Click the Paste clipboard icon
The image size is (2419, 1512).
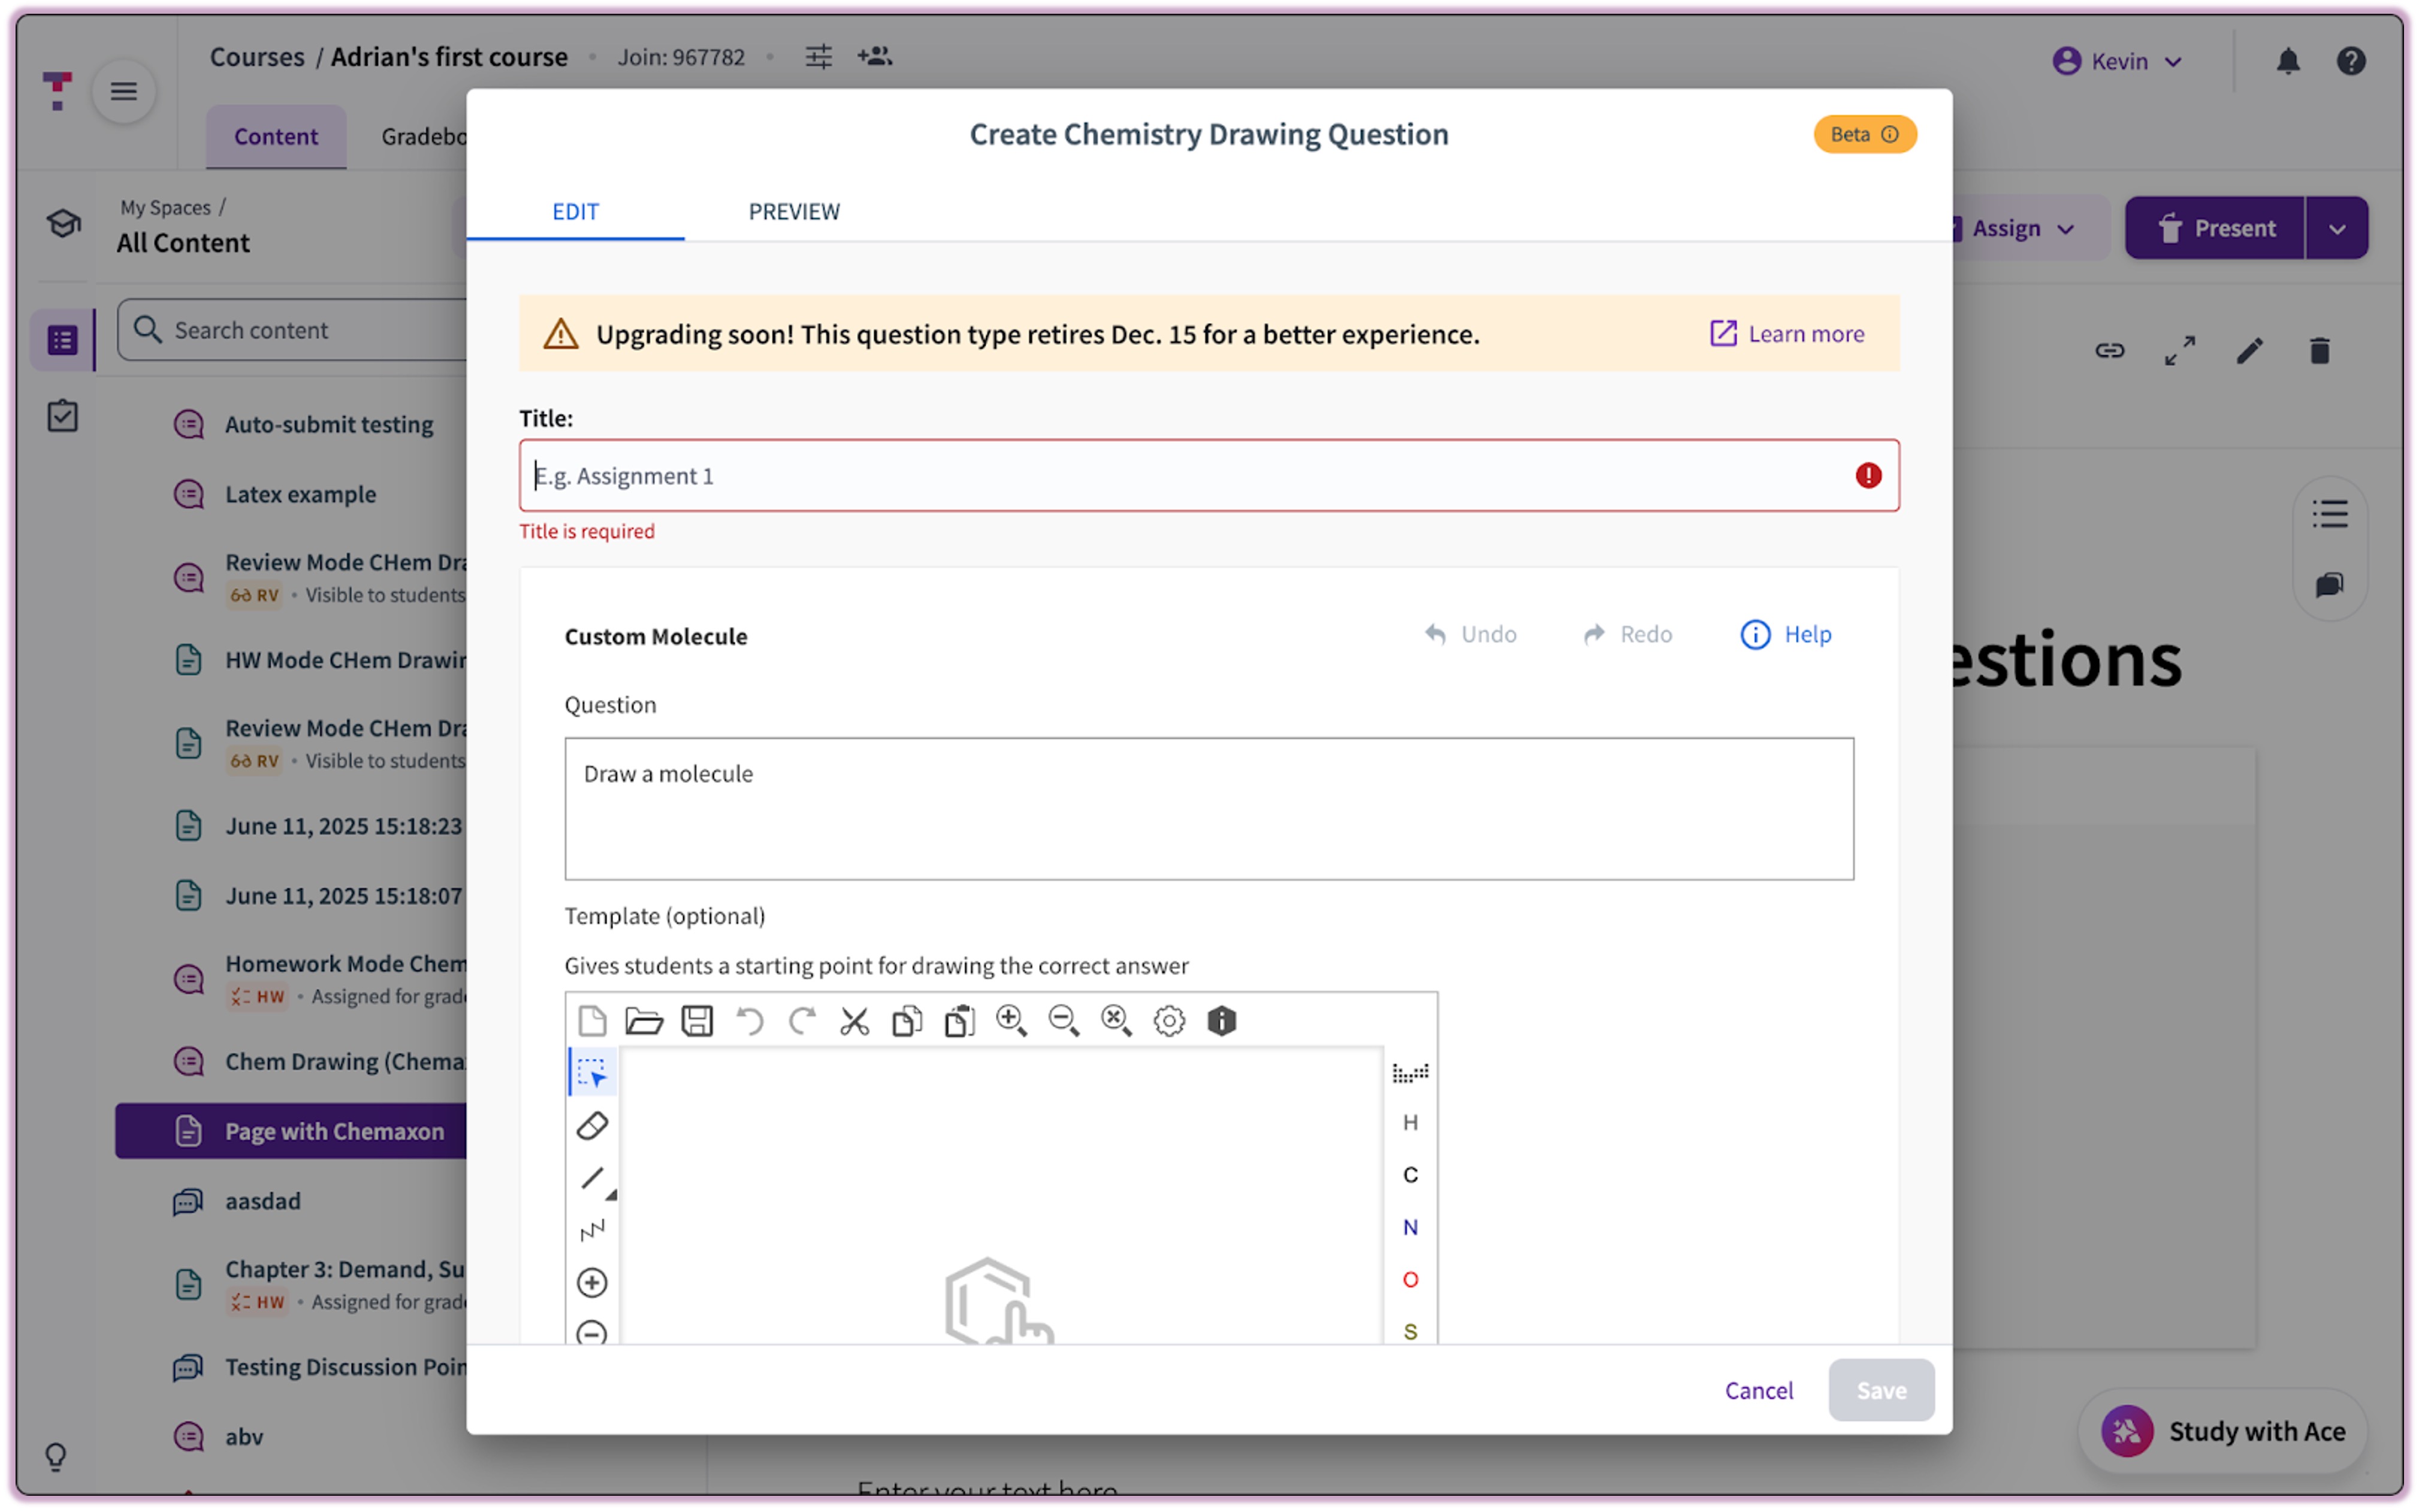pyautogui.click(x=959, y=1021)
